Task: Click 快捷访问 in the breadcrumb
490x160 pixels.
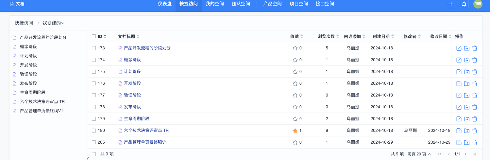Action: [24, 23]
